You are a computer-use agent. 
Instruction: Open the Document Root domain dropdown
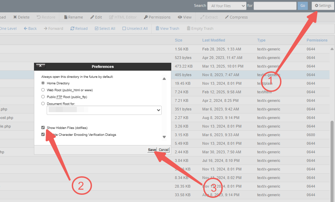point(104,110)
